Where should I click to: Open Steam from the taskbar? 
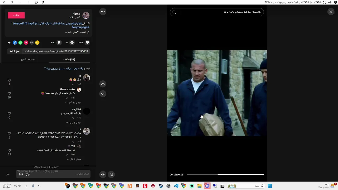[161, 186]
